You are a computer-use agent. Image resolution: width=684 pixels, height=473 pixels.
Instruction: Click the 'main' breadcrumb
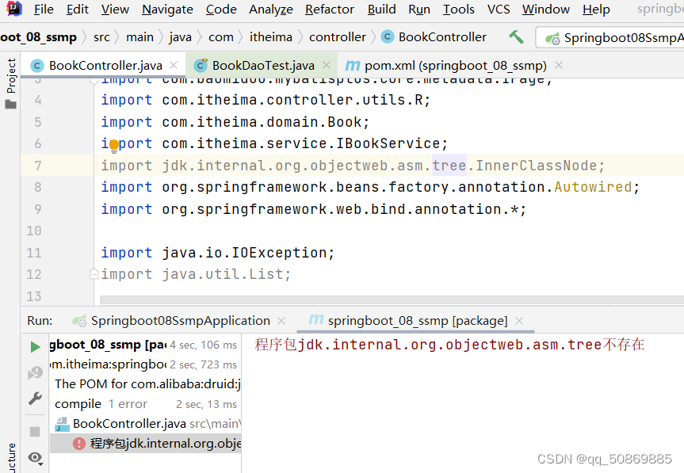[x=139, y=37]
